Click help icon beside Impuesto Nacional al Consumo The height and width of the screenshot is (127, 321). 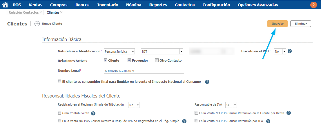207,82
